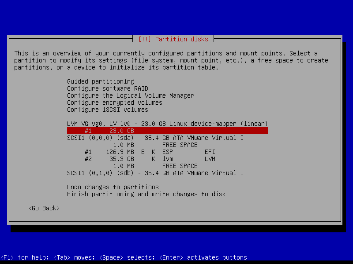Click the EFI label on the ESP row
This screenshot has height=264, width=353.
tap(210, 152)
